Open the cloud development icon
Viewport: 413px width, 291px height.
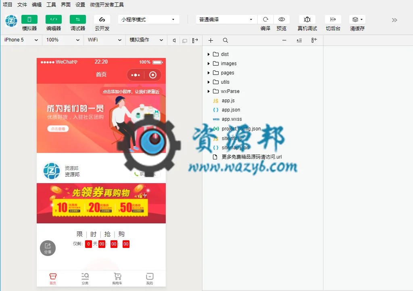pos(102,19)
